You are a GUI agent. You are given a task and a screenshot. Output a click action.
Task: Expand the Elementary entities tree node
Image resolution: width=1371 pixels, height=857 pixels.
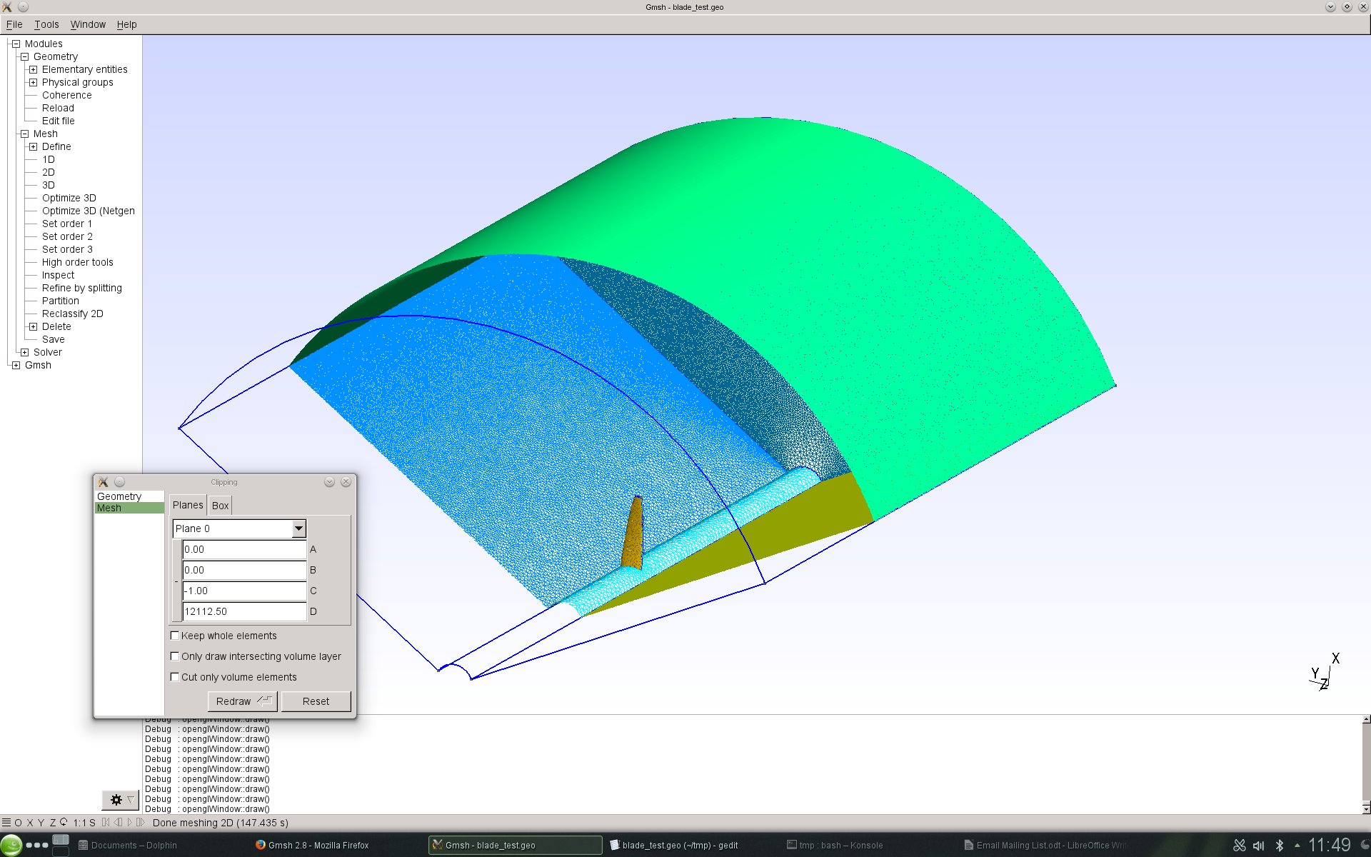tap(33, 69)
